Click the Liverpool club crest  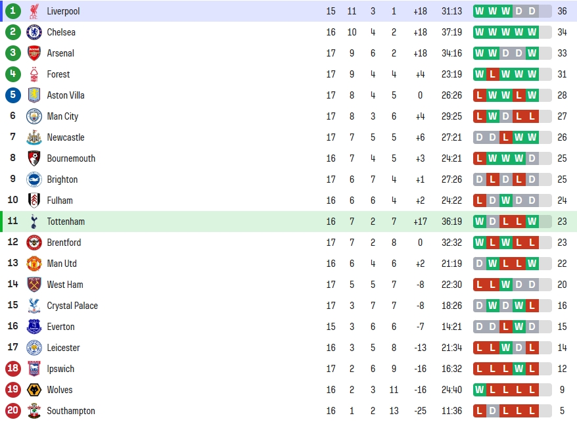pyautogui.click(x=34, y=11)
